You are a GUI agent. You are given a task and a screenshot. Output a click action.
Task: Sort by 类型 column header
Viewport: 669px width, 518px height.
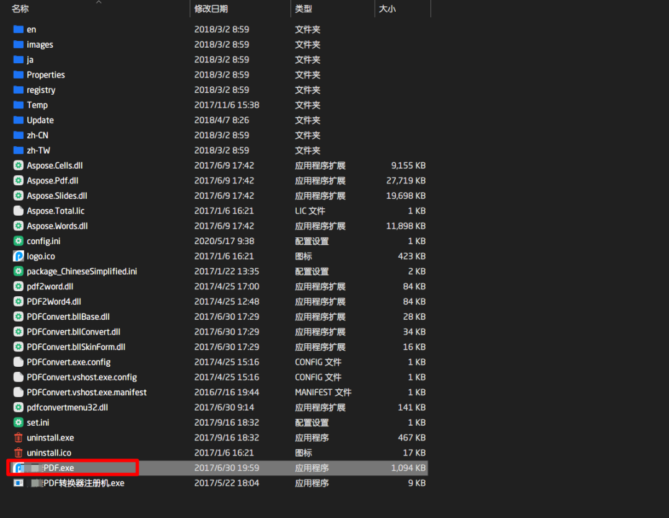(304, 9)
